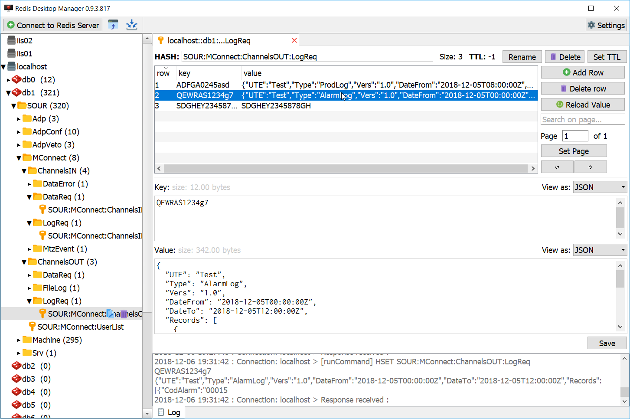Viewport: 630px width, 419px height.
Task: Click the Srv (1) folder icon
Action: point(27,353)
